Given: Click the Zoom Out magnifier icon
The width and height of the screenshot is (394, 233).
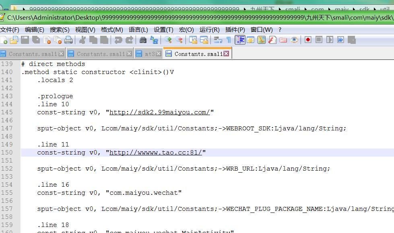Looking at the screenshot, I should (179, 40).
